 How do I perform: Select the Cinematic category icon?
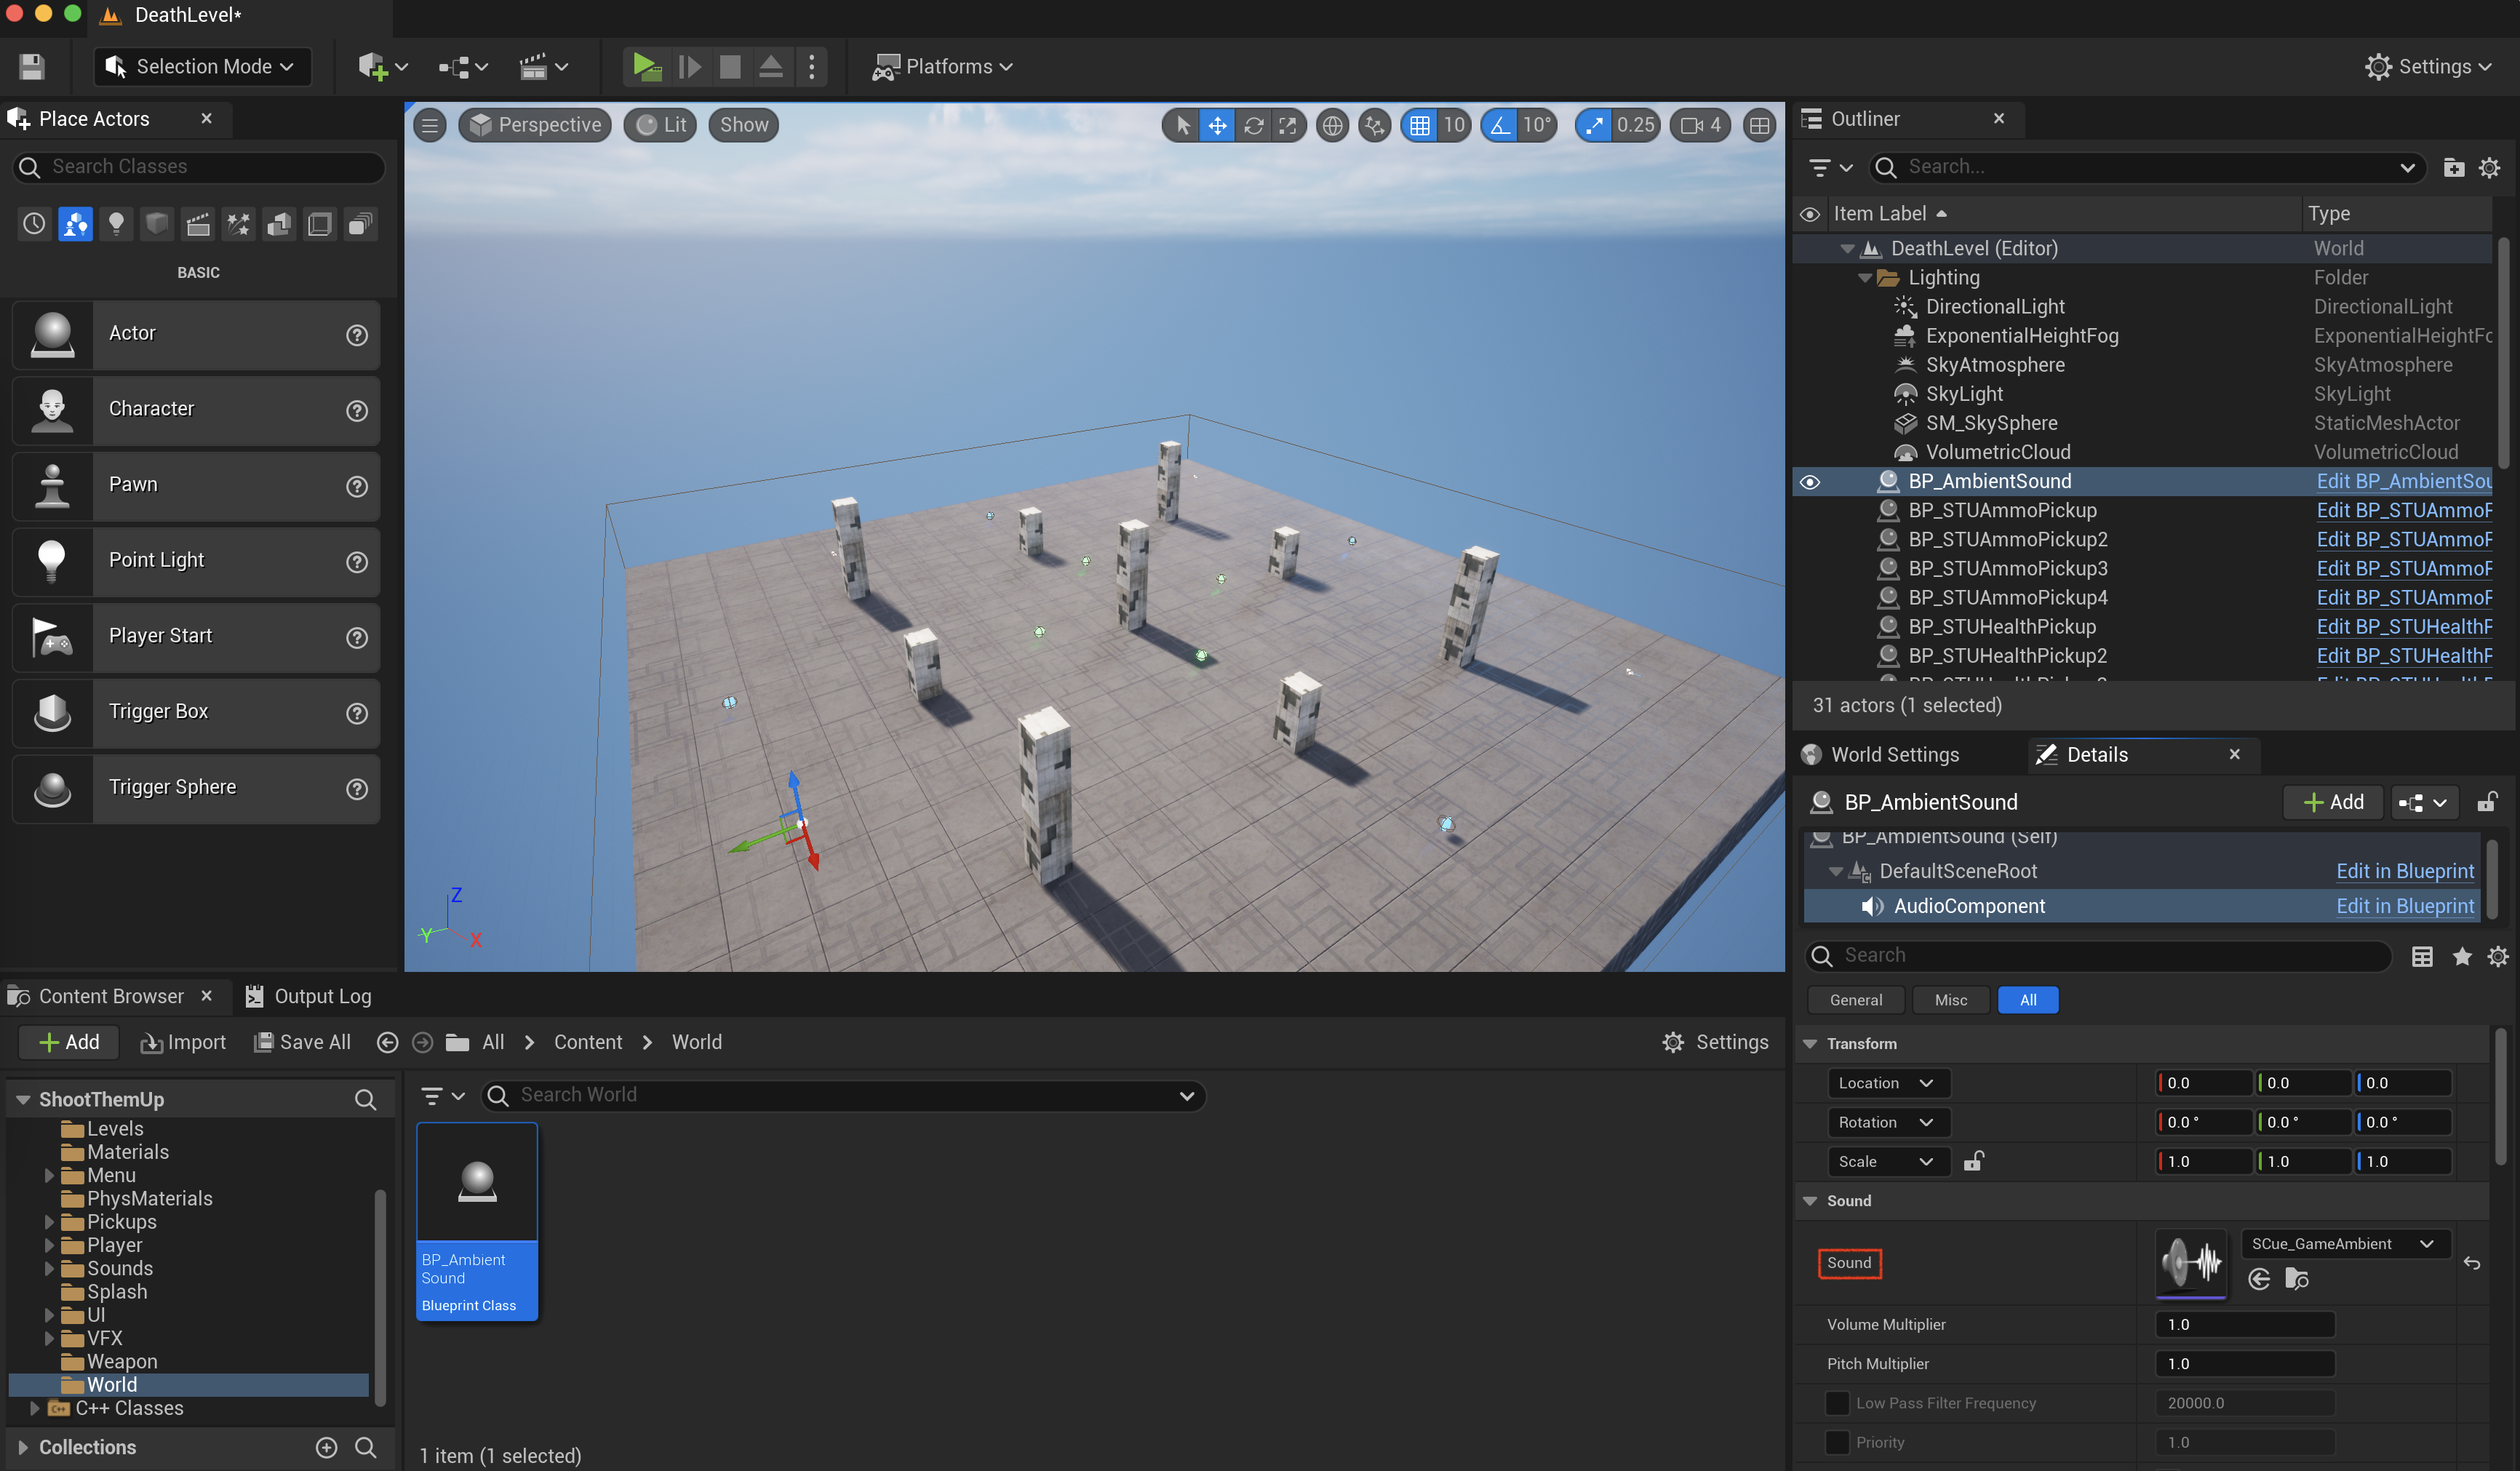pos(198,224)
